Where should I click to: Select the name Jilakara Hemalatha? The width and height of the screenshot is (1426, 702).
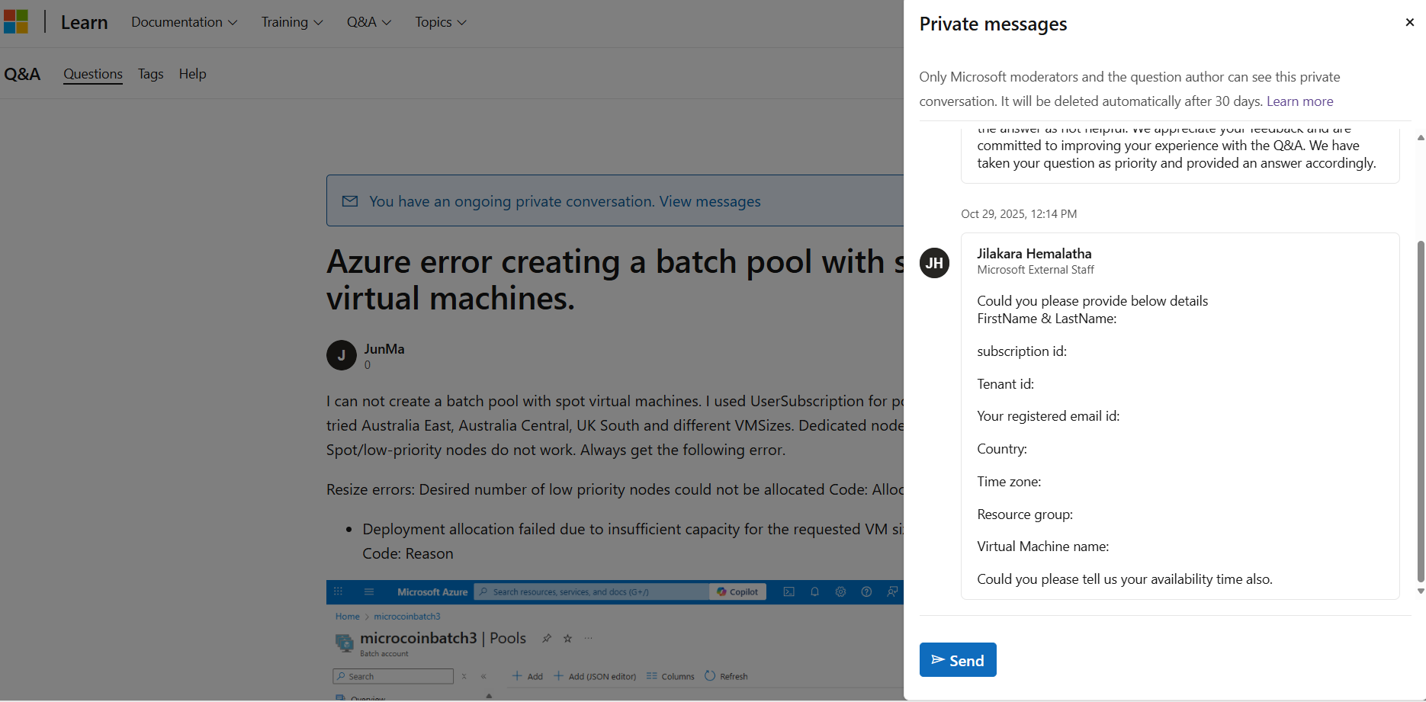pos(1034,254)
